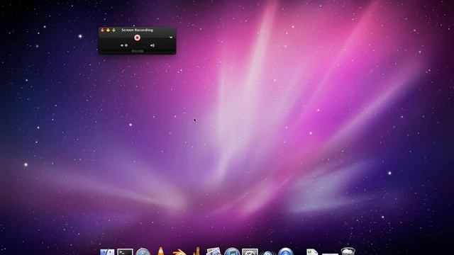Click the Screen Recording title text
This screenshot has width=454, height=255.
(137, 30)
